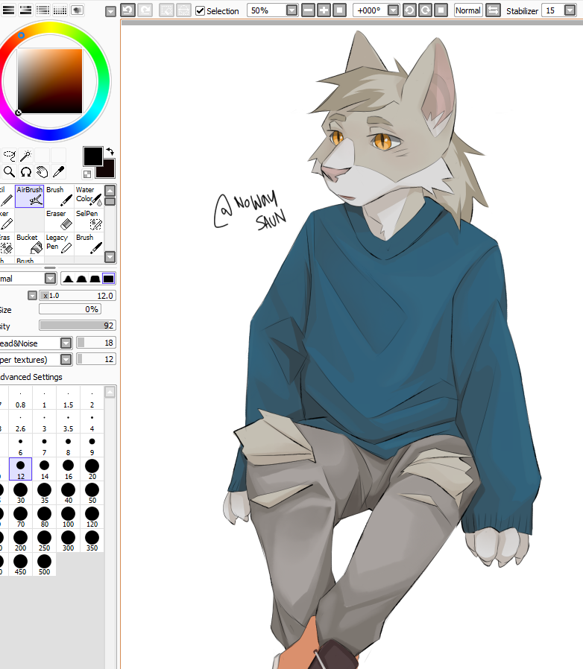Open small dropdown arrow left of Undo
The width and height of the screenshot is (583, 669).
[x=110, y=11]
